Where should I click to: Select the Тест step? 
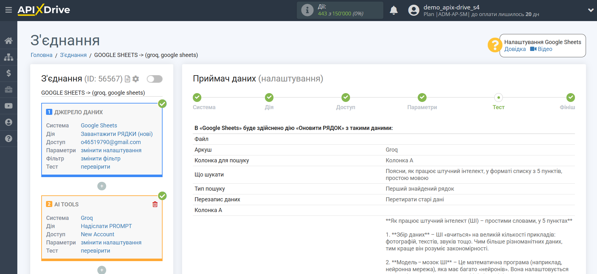(x=498, y=98)
